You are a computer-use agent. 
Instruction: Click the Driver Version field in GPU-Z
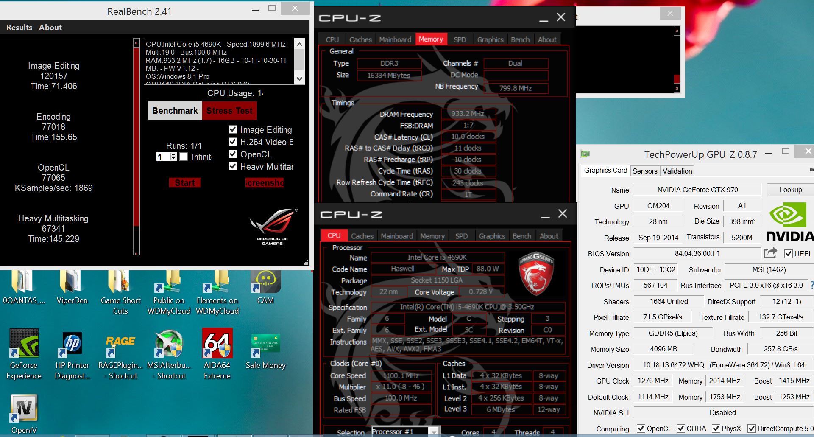723,365
